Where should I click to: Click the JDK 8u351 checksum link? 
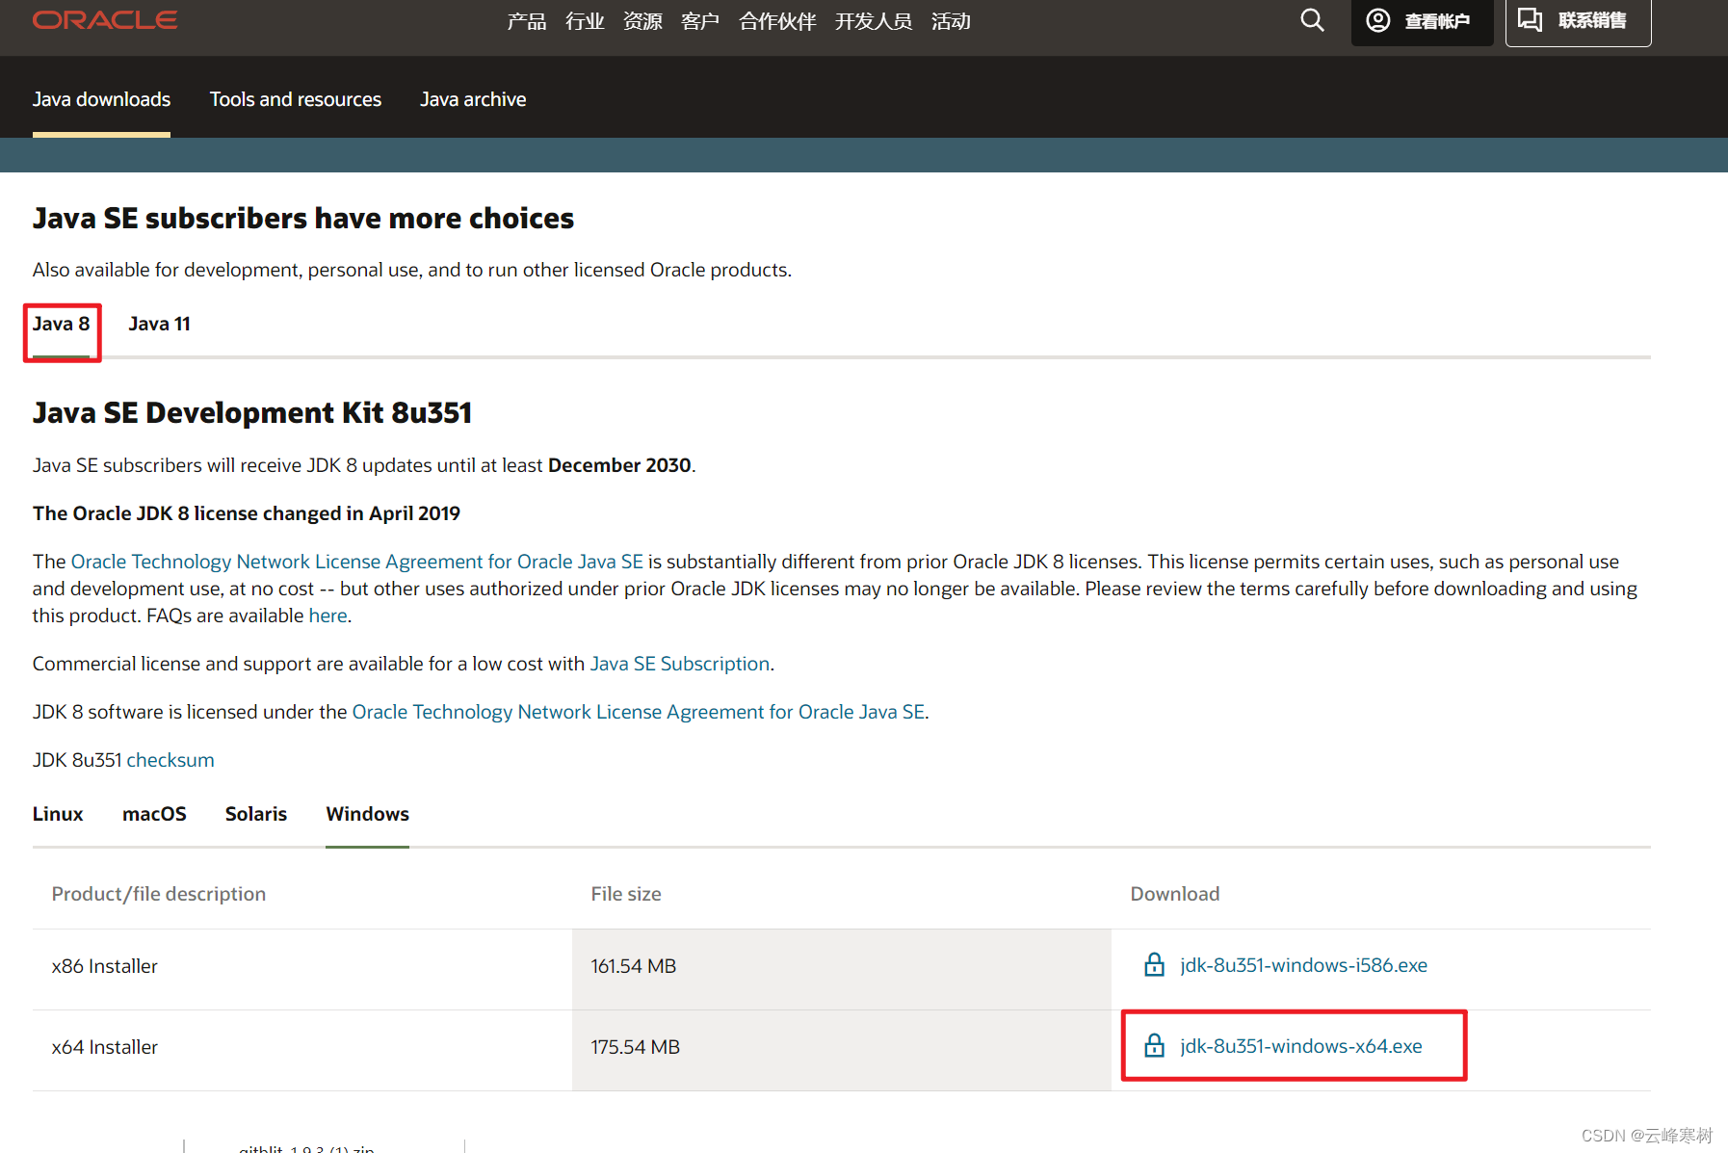click(x=170, y=760)
